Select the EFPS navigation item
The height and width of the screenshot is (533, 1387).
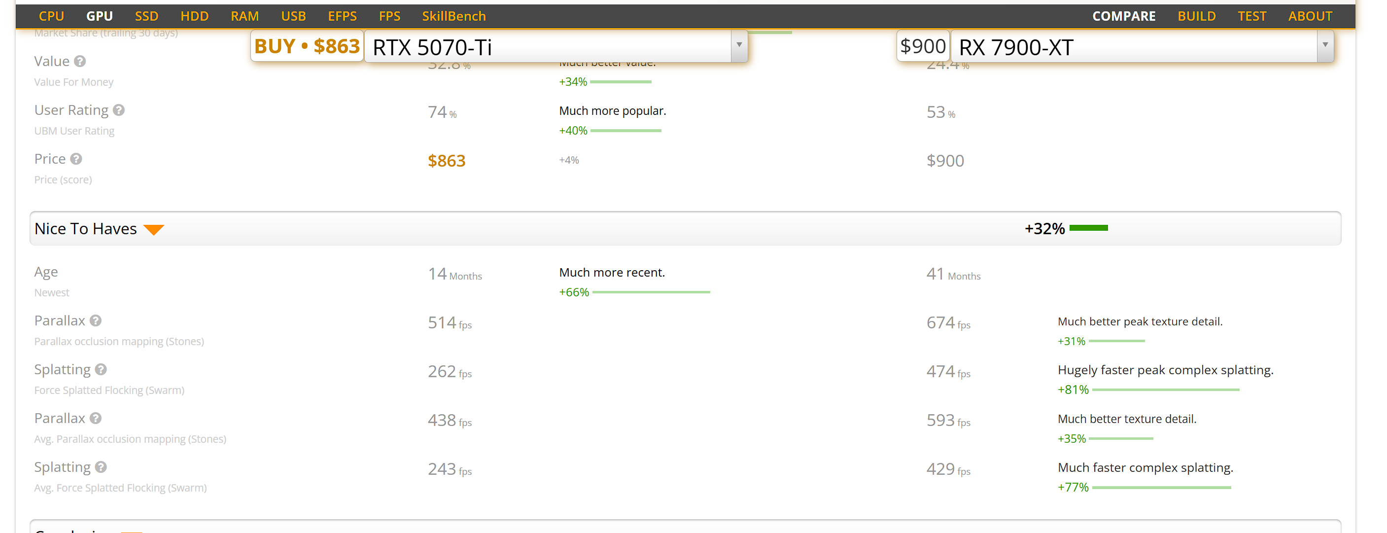[343, 16]
